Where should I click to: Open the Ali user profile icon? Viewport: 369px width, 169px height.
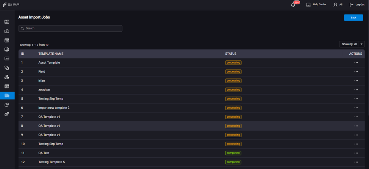335,5
